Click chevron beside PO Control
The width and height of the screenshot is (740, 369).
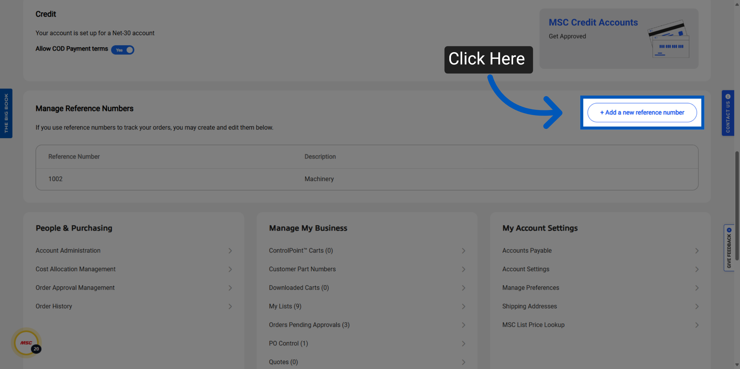pos(463,343)
